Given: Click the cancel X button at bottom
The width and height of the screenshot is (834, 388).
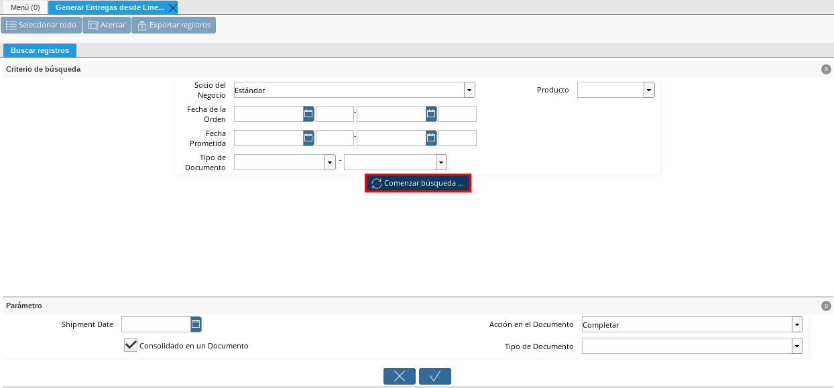Looking at the screenshot, I should tap(400, 377).
